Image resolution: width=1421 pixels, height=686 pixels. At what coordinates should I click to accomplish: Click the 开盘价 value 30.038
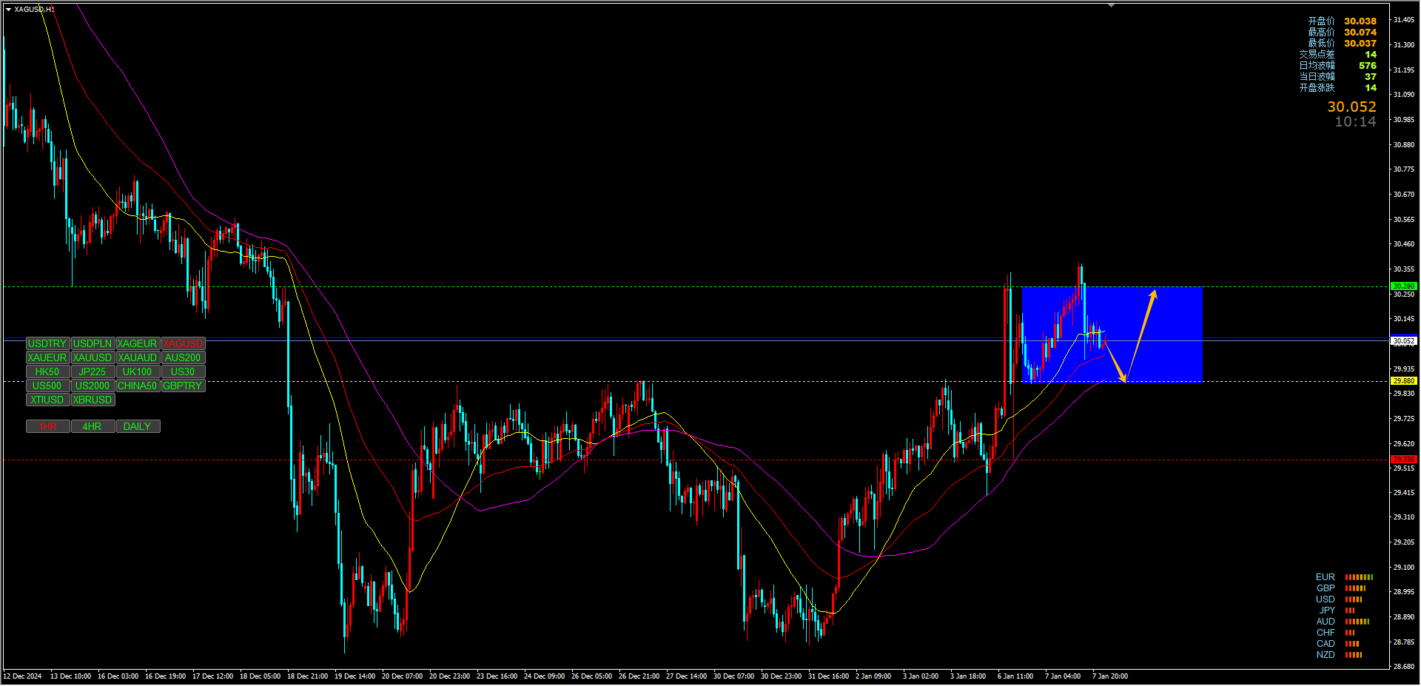1360,21
